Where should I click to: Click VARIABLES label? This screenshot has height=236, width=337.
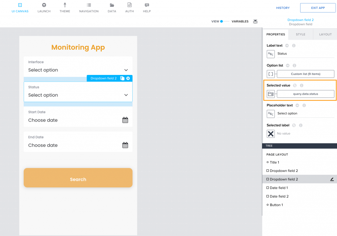pyautogui.click(x=240, y=21)
